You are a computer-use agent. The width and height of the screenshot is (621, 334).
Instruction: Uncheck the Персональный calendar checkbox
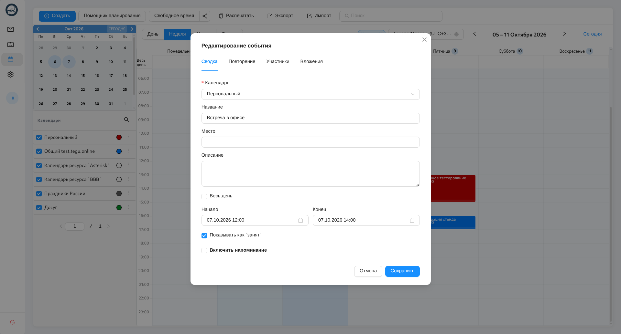39,138
